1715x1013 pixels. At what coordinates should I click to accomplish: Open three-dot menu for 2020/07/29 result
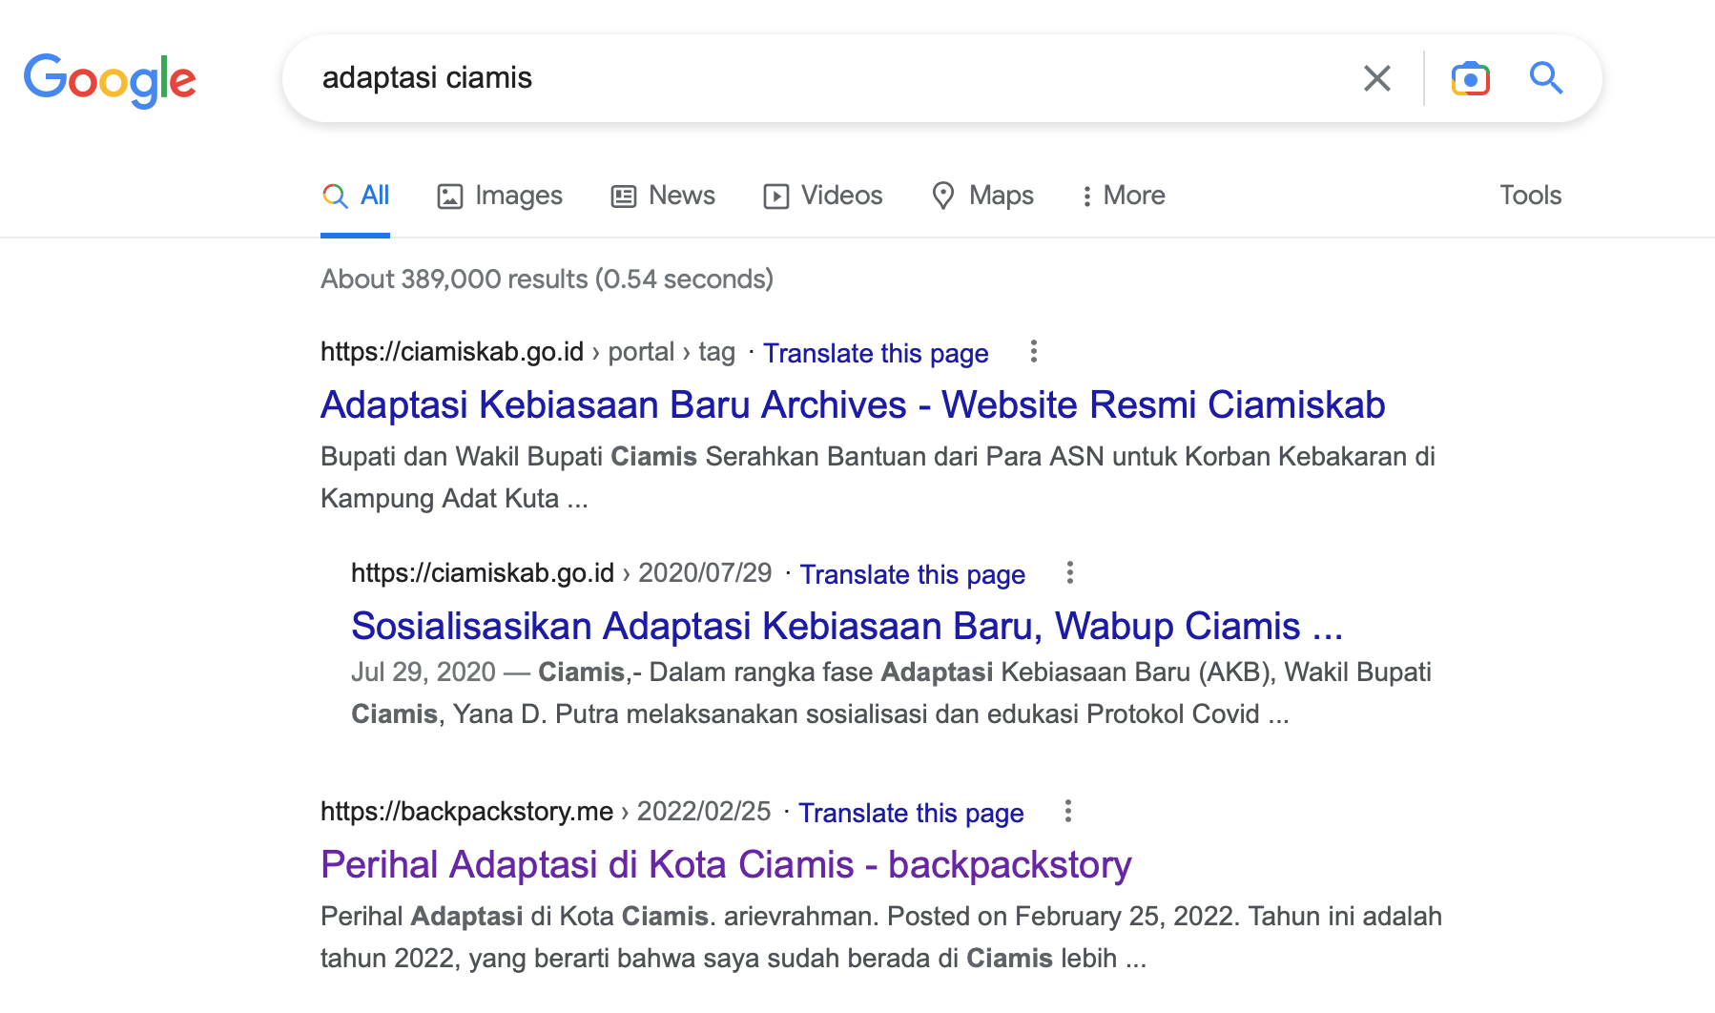[x=1069, y=573]
